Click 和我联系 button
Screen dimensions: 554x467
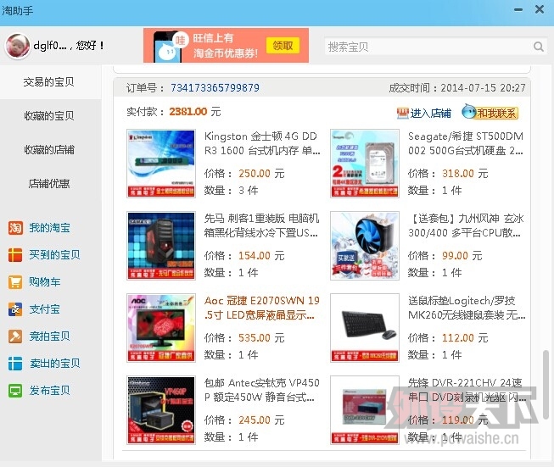(490, 113)
